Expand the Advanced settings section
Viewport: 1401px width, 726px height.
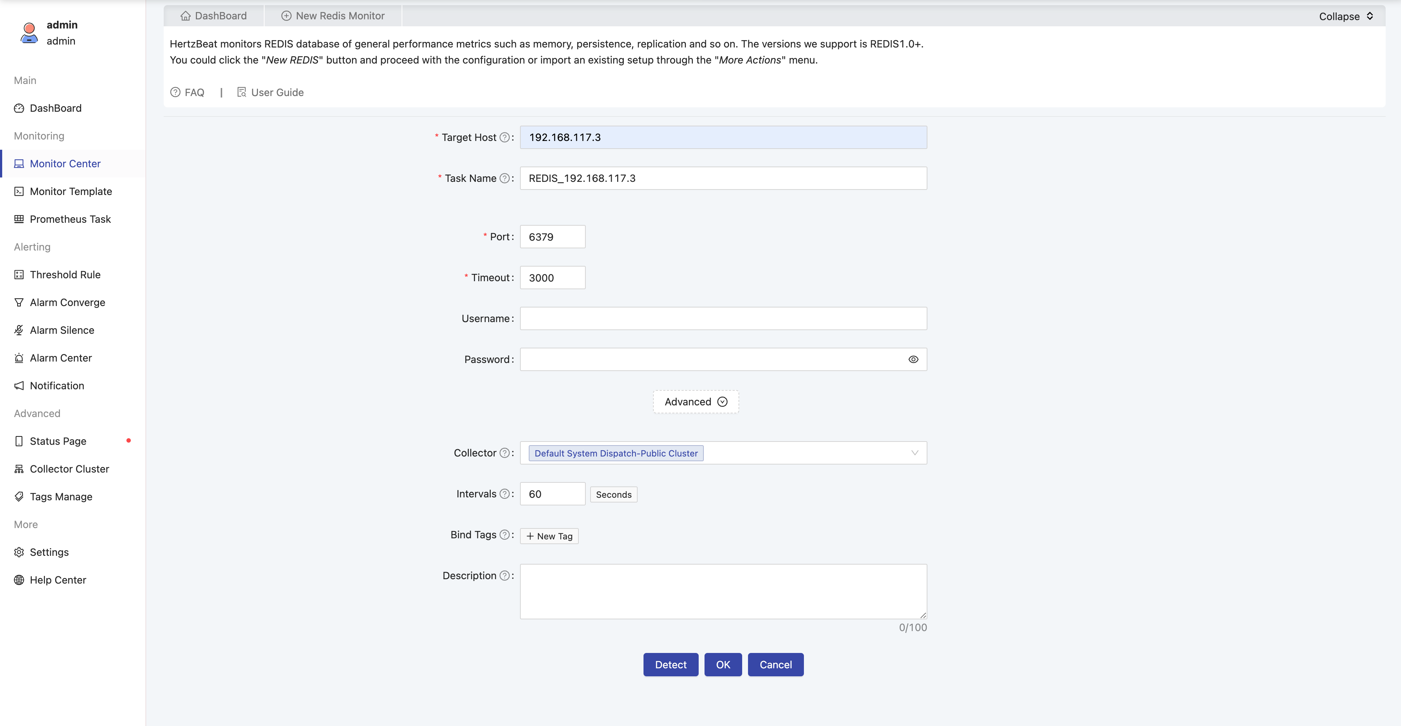695,402
